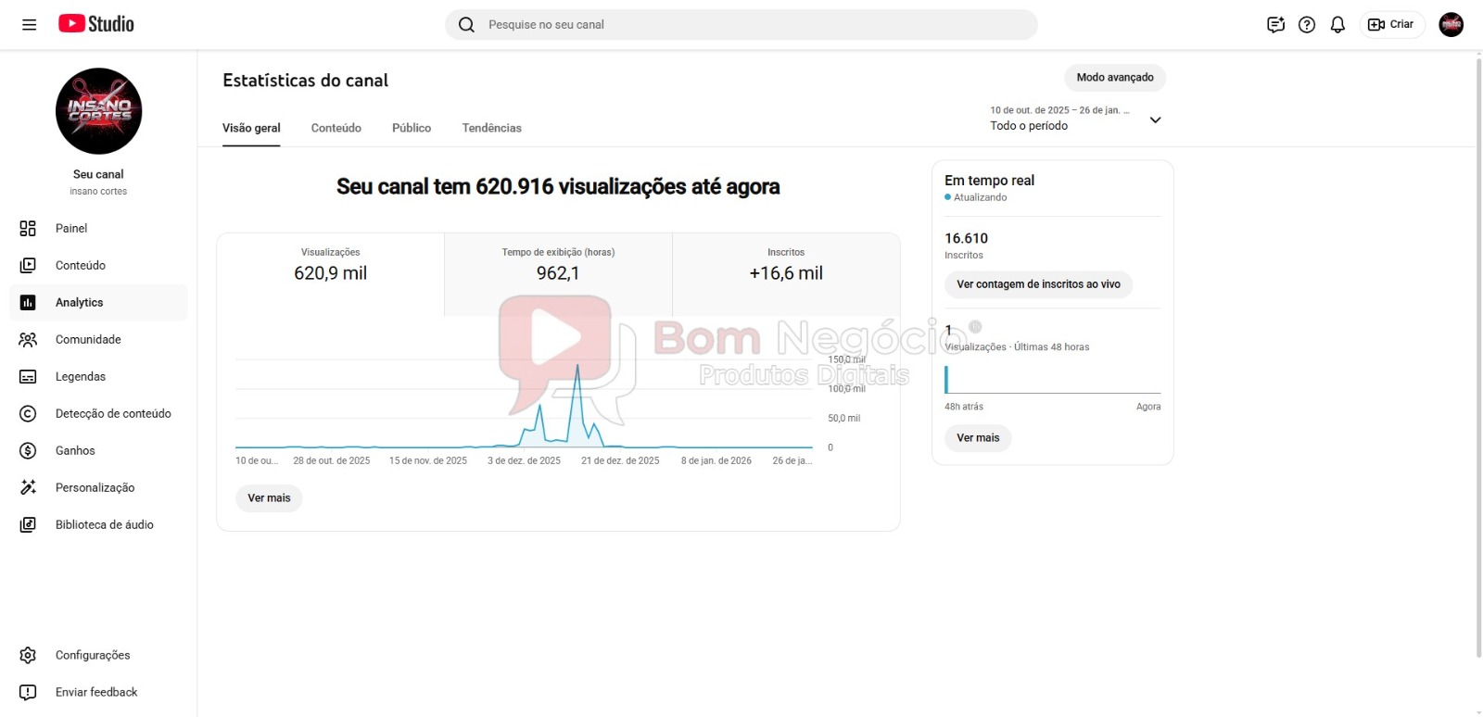Click the account avatar in top bar
The height and width of the screenshot is (717, 1483).
[x=1451, y=25]
